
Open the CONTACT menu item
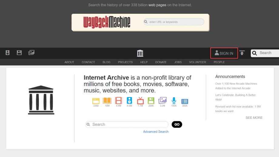88,62
